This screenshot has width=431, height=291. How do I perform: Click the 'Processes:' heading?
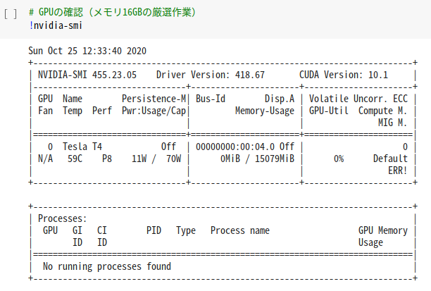[x=63, y=218]
